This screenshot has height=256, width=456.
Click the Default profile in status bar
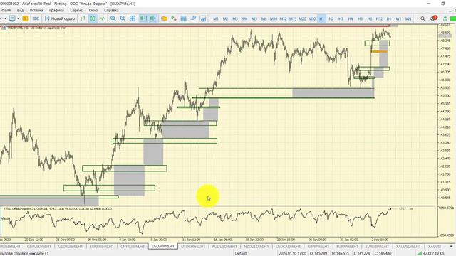coord(241,253)
